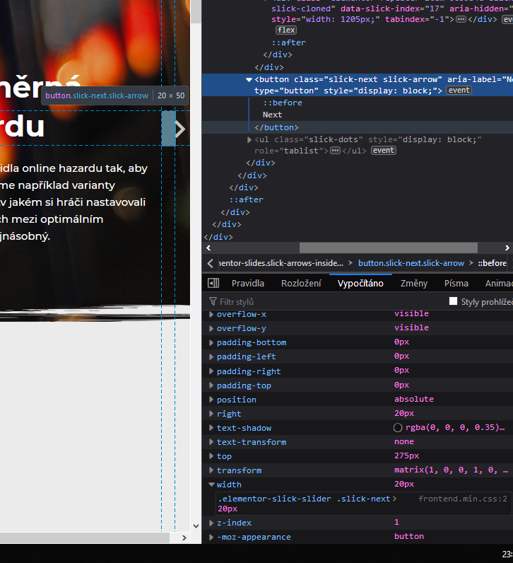Select the ::before pseudo-element in markup
The width and height of the screenshot is (513, 563).
coord(283,103)
